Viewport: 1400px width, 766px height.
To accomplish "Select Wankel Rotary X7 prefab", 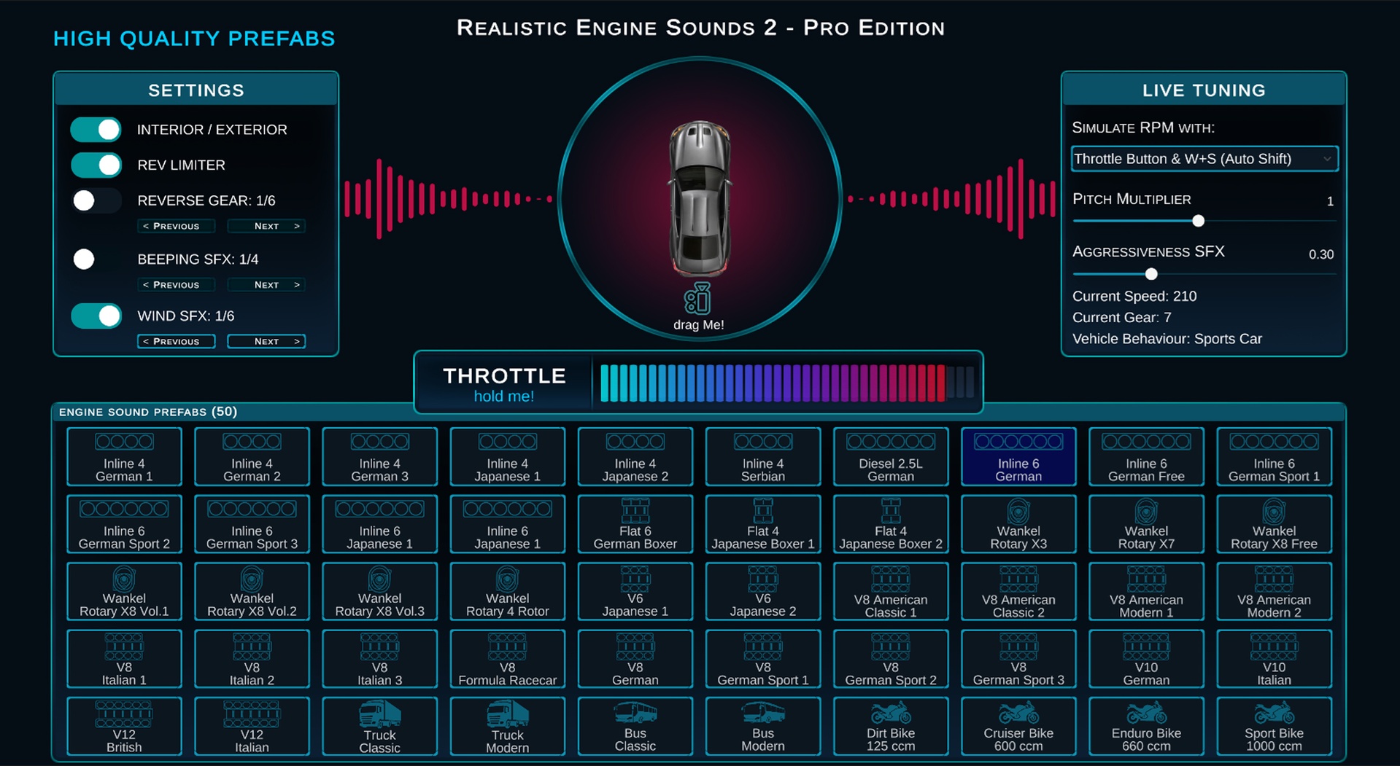I will point(1146,524).
